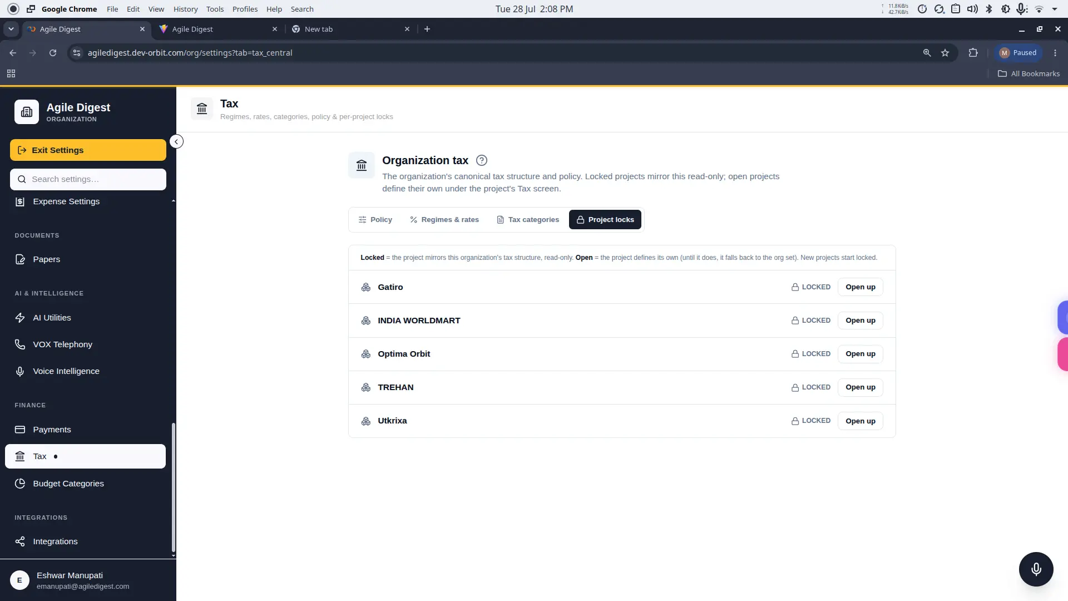Click the browser address bar URL

[190, 53]
